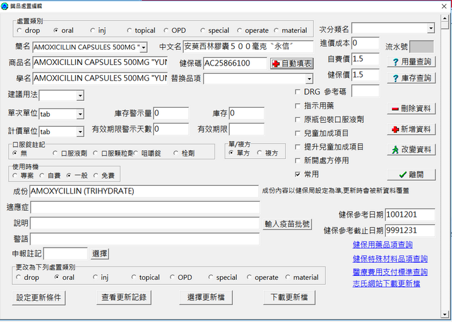
Task: Click vertical scrollbar down arrow
Action: click(445, 314)
